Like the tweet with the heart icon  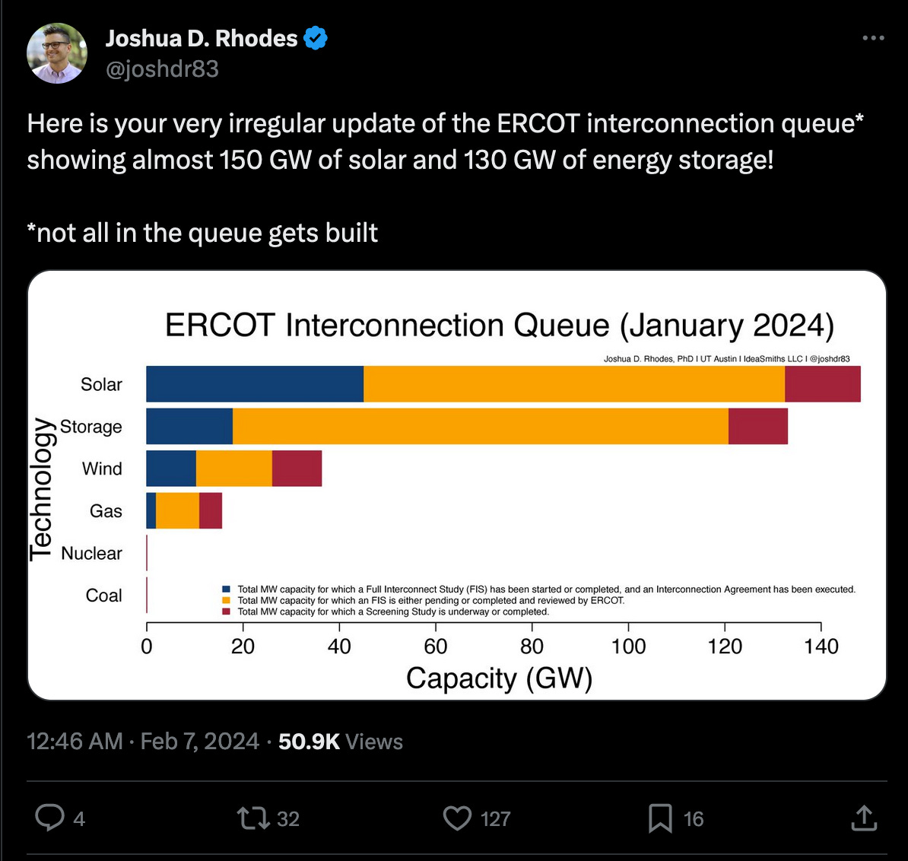456,818
